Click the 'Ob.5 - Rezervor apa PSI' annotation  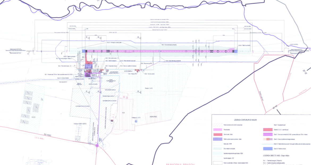tap(146, 63)
